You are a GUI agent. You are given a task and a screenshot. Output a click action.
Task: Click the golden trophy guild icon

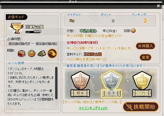tap(17, 28)
